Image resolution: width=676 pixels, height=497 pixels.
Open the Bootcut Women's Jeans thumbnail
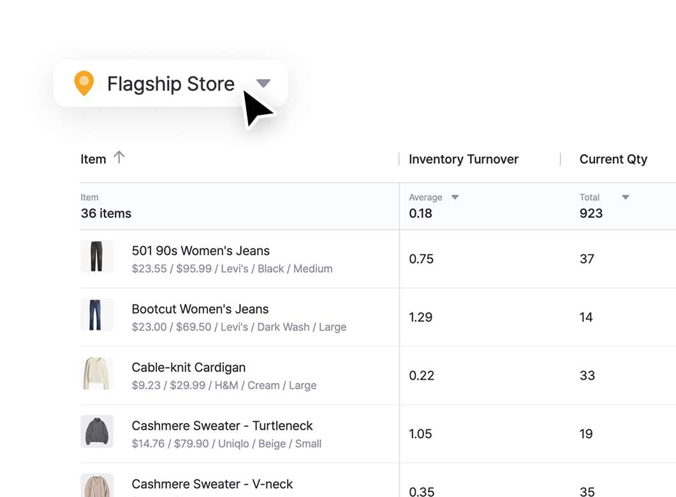click(97, 315)
